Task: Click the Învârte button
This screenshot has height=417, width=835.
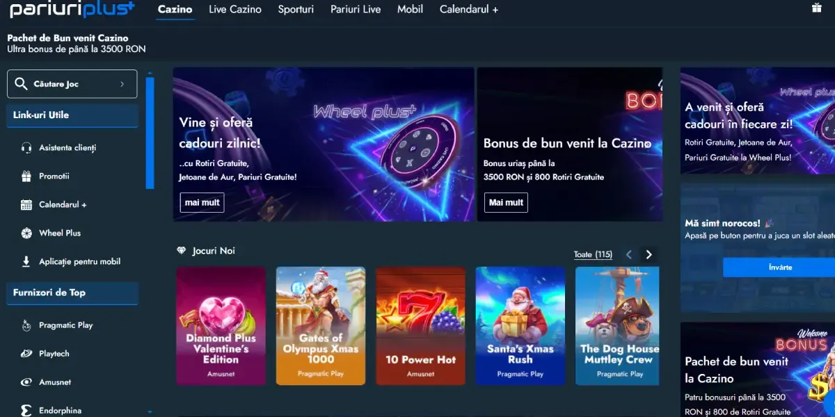Action: tap(779, 268)
